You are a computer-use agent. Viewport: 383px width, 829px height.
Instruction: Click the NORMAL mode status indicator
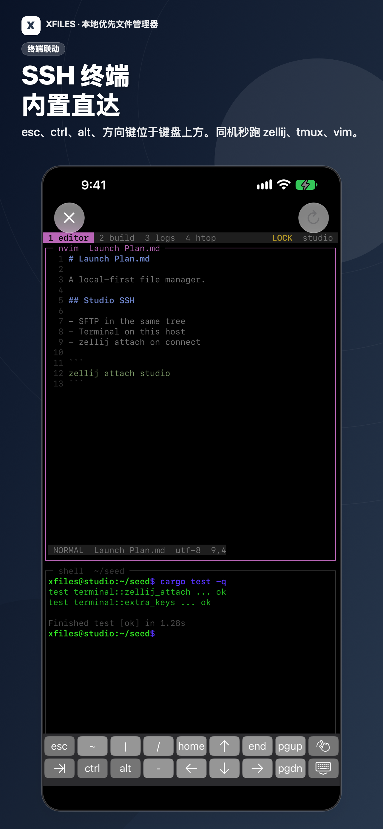point(68,550)
